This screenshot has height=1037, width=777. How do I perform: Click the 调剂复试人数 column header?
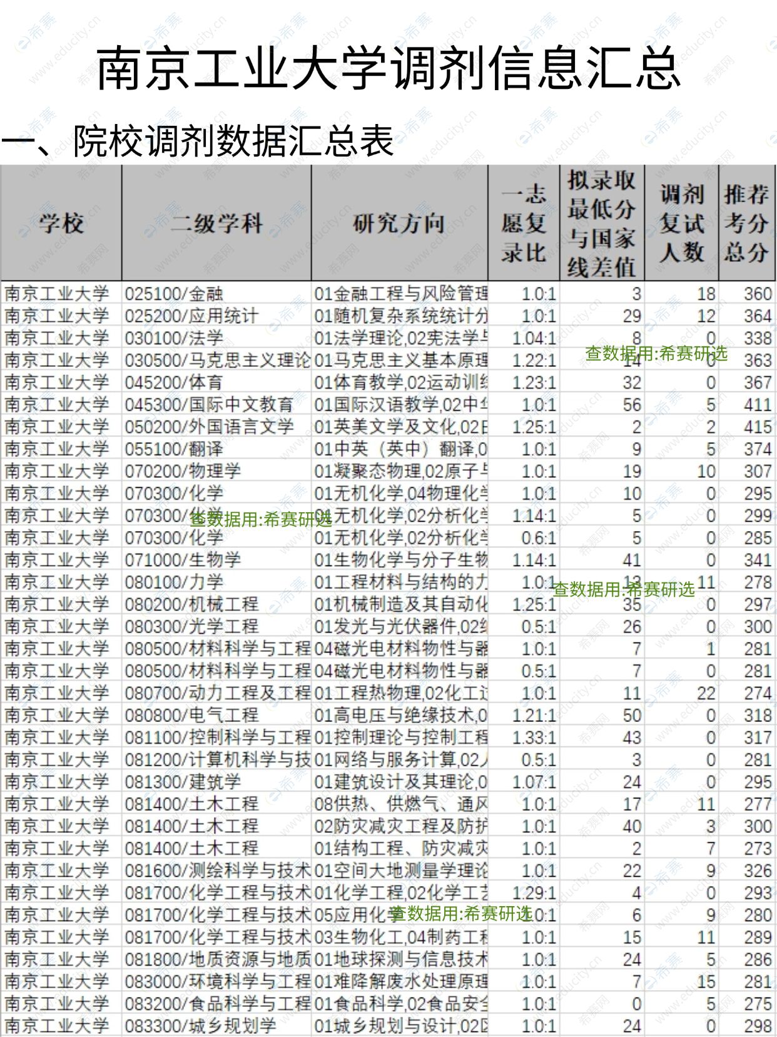click(x=681, y=223)
